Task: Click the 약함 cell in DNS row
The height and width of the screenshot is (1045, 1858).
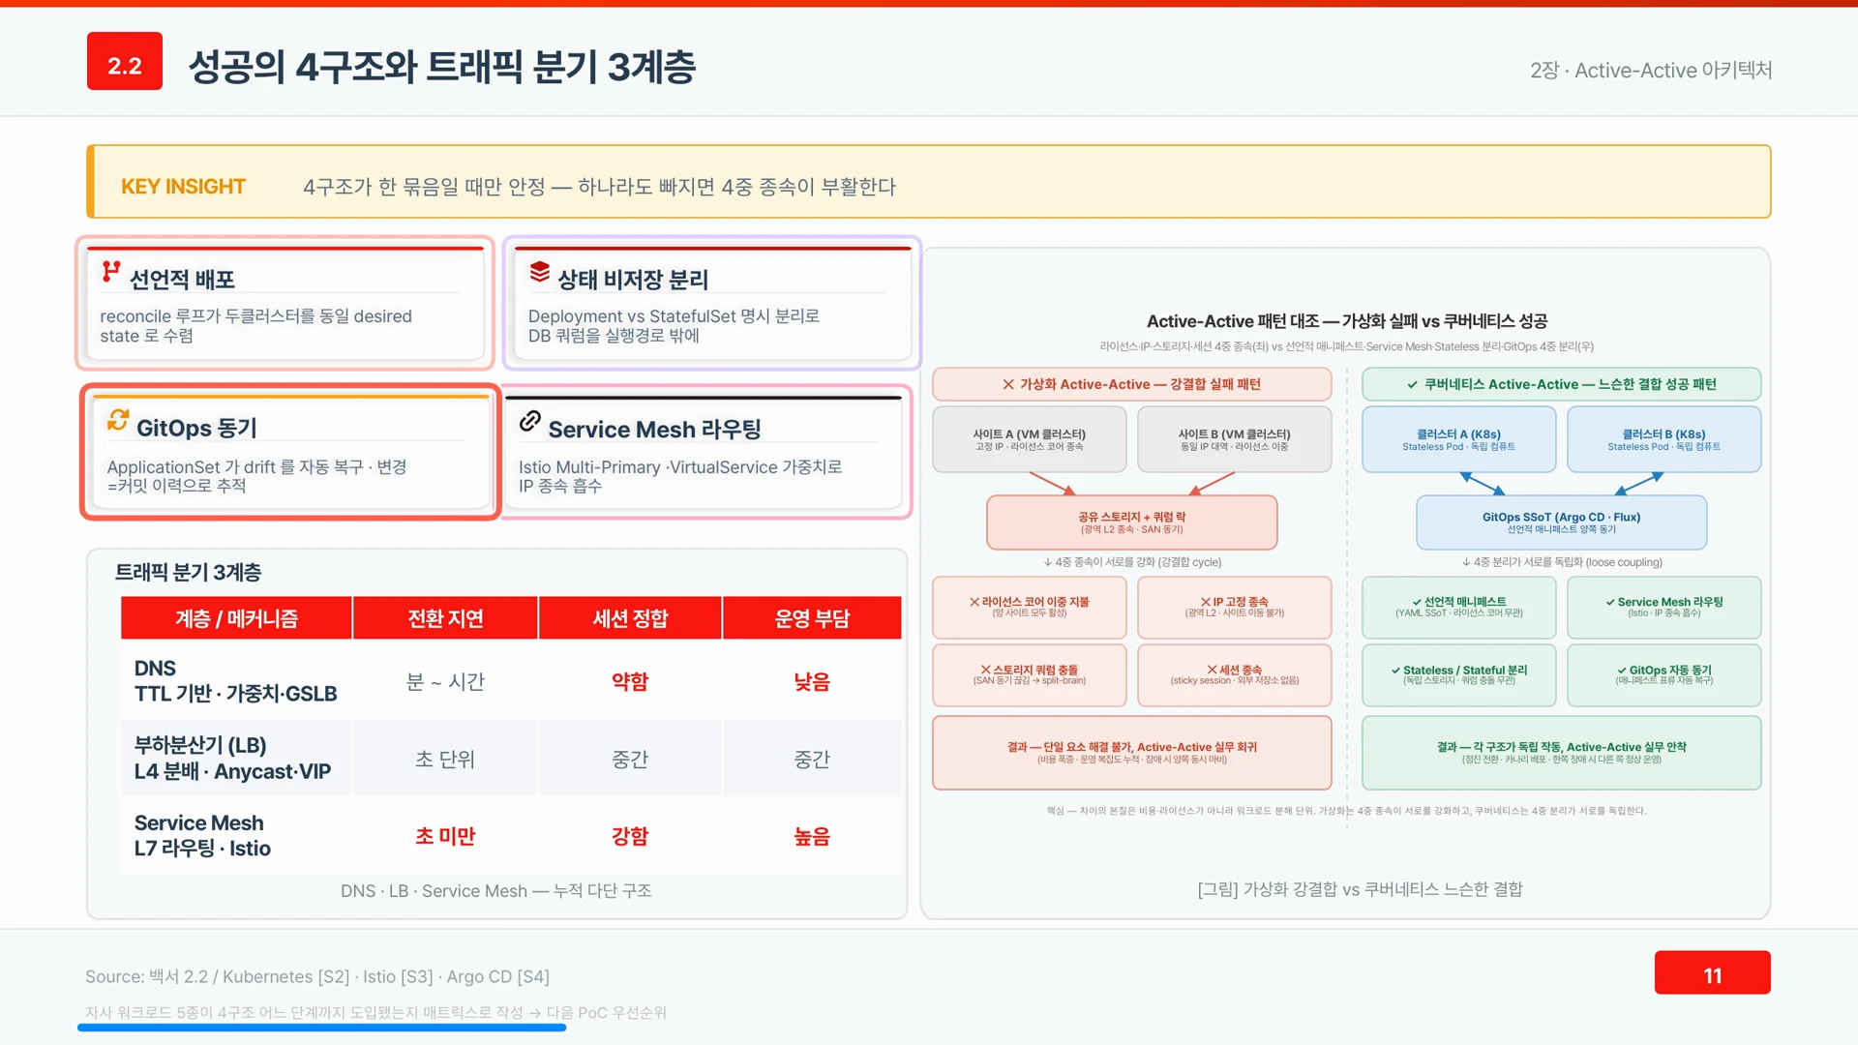Action: click(630, 681)
